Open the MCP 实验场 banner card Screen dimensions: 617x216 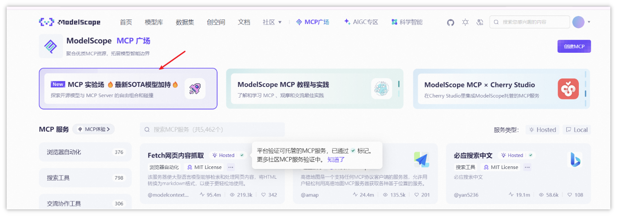[128, 89]
